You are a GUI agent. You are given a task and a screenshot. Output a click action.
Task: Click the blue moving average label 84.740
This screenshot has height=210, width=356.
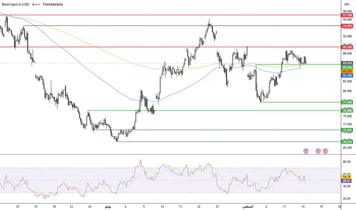[x=347, y=75]
